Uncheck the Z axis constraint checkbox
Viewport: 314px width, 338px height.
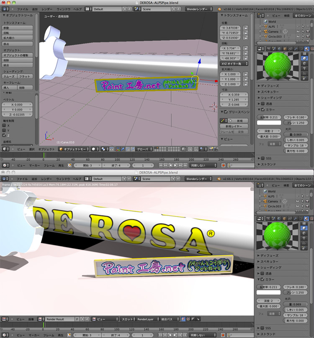4,135
